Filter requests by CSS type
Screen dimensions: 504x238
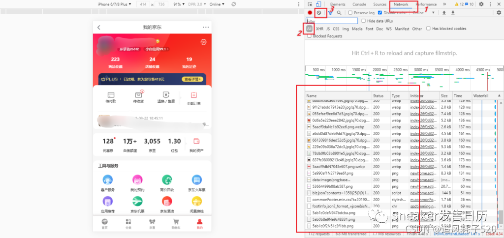(336, 29)
